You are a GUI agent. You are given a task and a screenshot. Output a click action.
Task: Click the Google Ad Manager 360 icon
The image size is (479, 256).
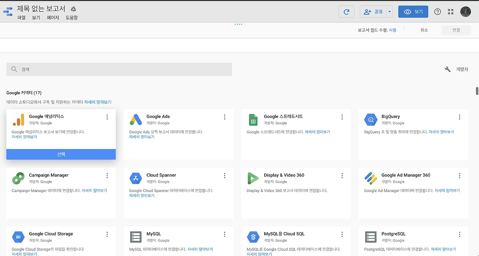[x=371, y=178]
